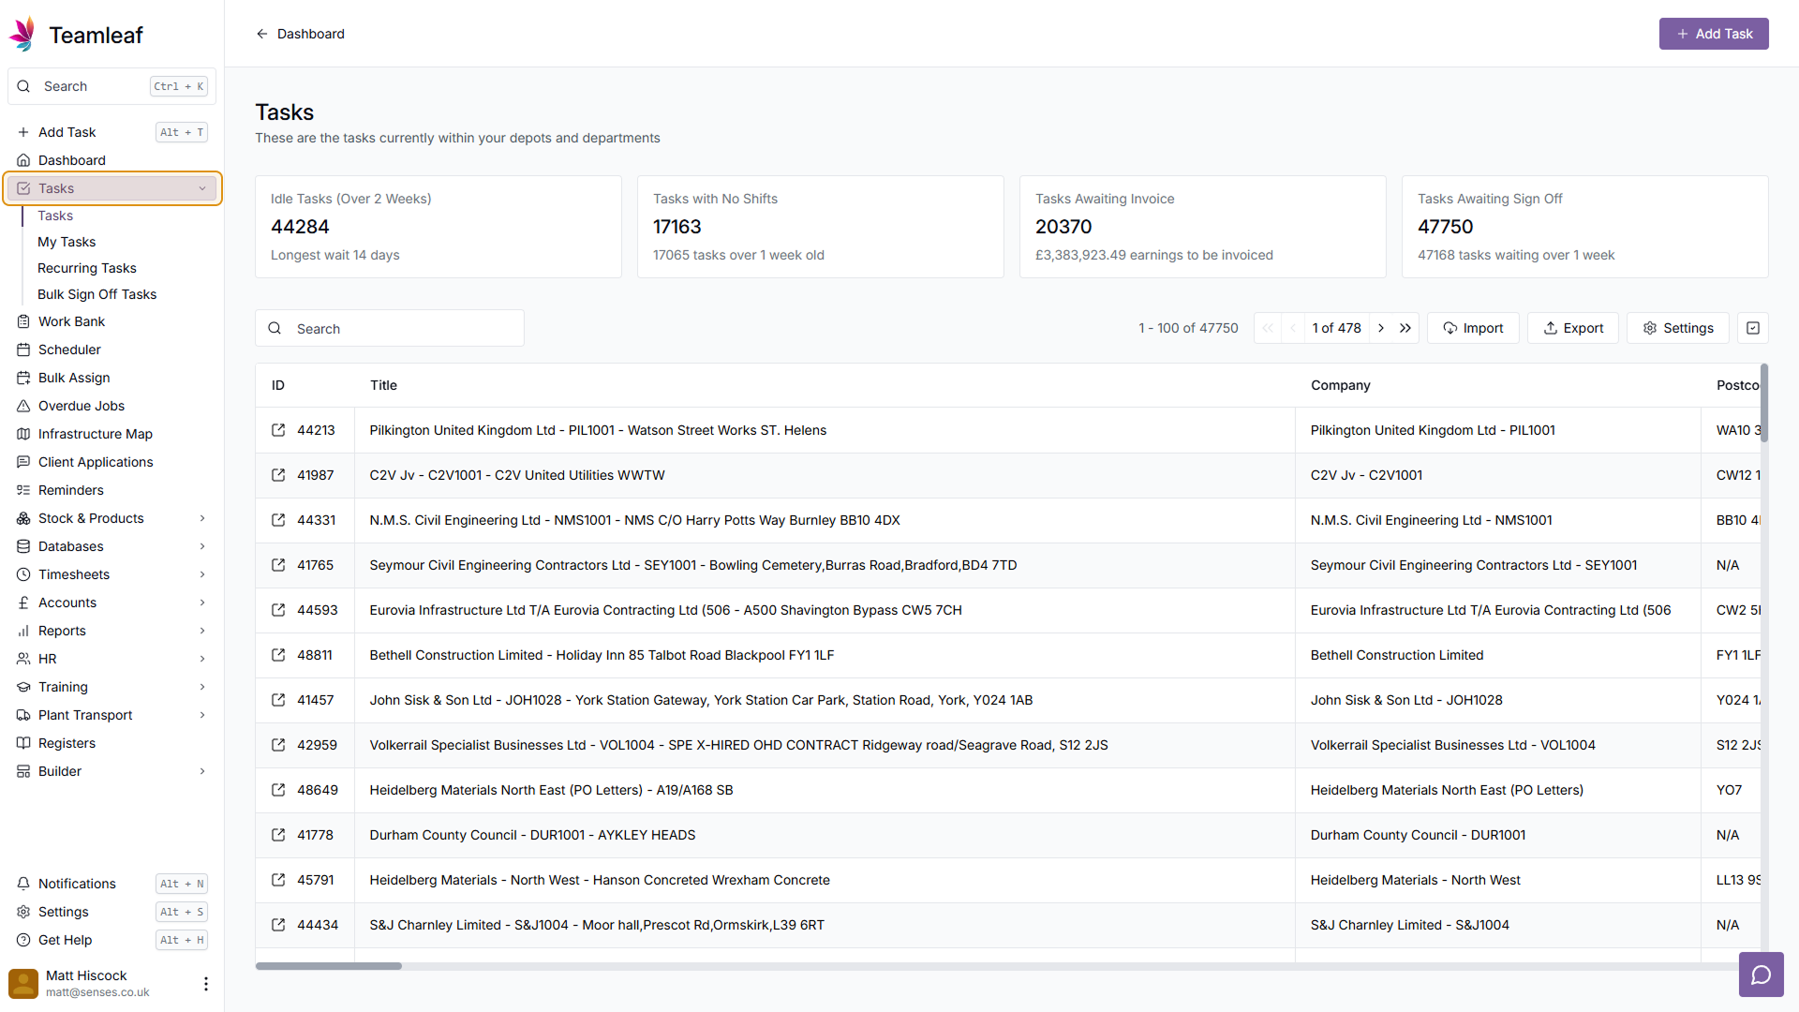Open Registers in the sidebar
This screenshot has height=1012, width=1799.
(112, 743)
